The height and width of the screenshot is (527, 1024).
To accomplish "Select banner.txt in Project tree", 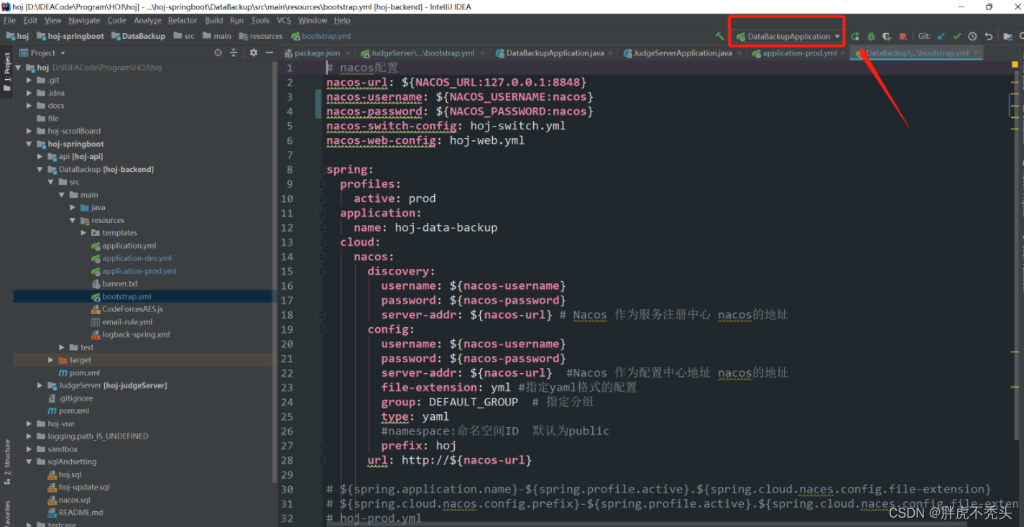I will [114, 284].
